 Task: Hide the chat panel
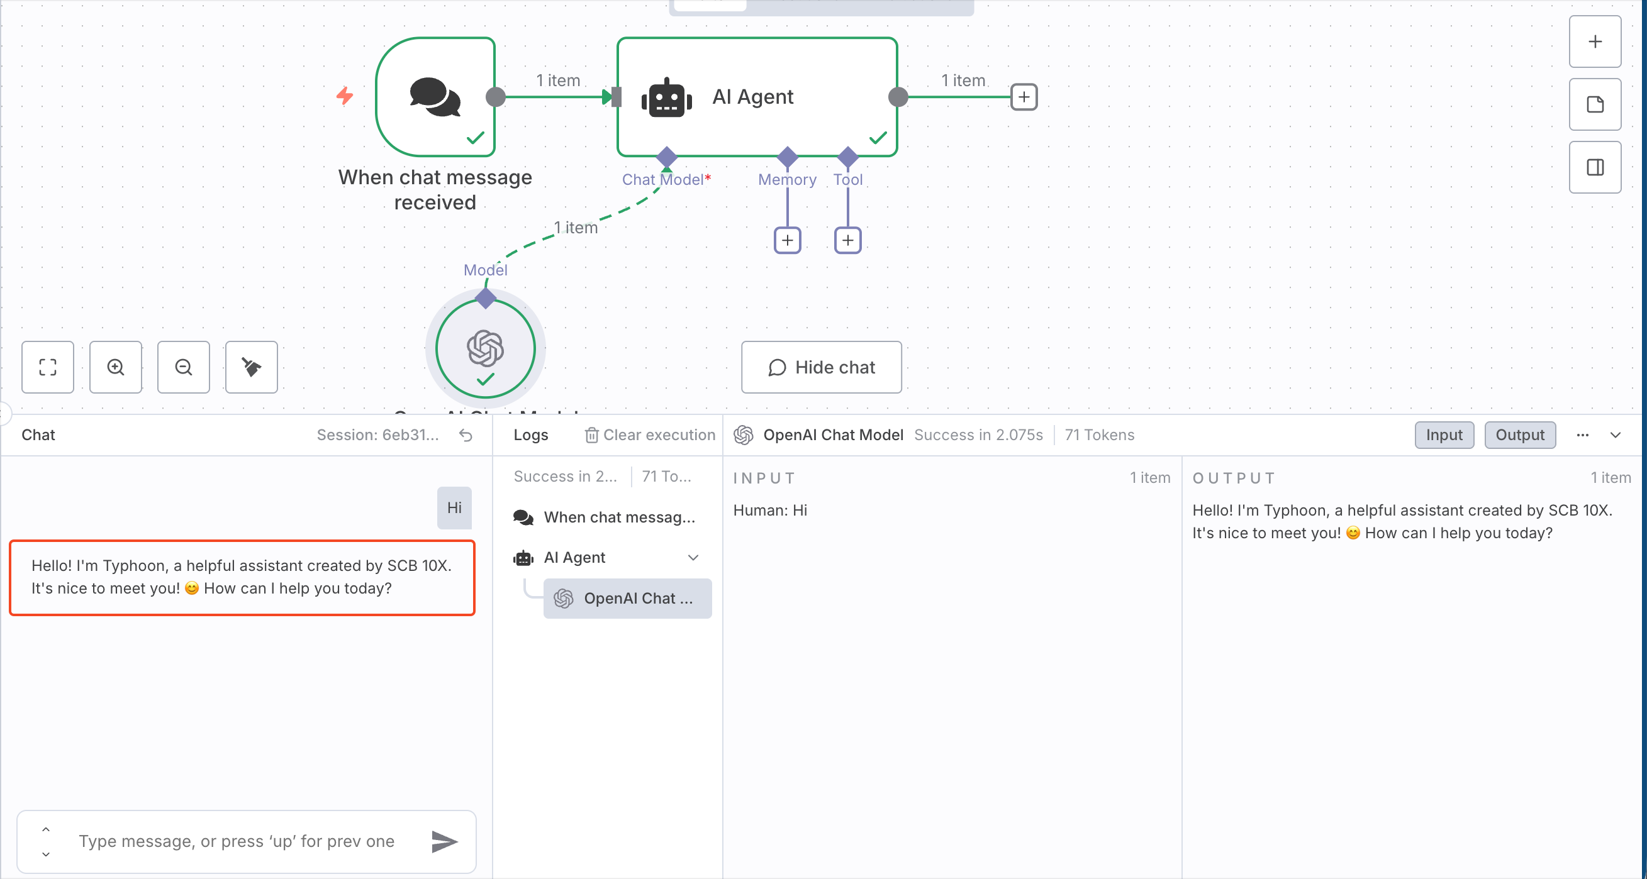click(821, 367)
